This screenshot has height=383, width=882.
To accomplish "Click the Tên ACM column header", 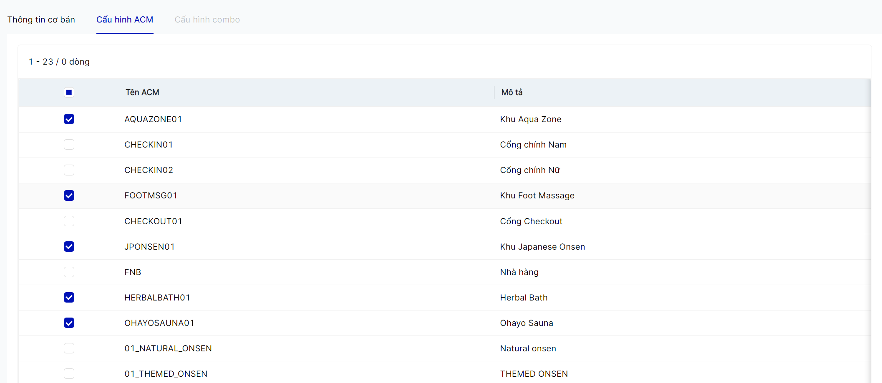I will [x=142, y=93].
